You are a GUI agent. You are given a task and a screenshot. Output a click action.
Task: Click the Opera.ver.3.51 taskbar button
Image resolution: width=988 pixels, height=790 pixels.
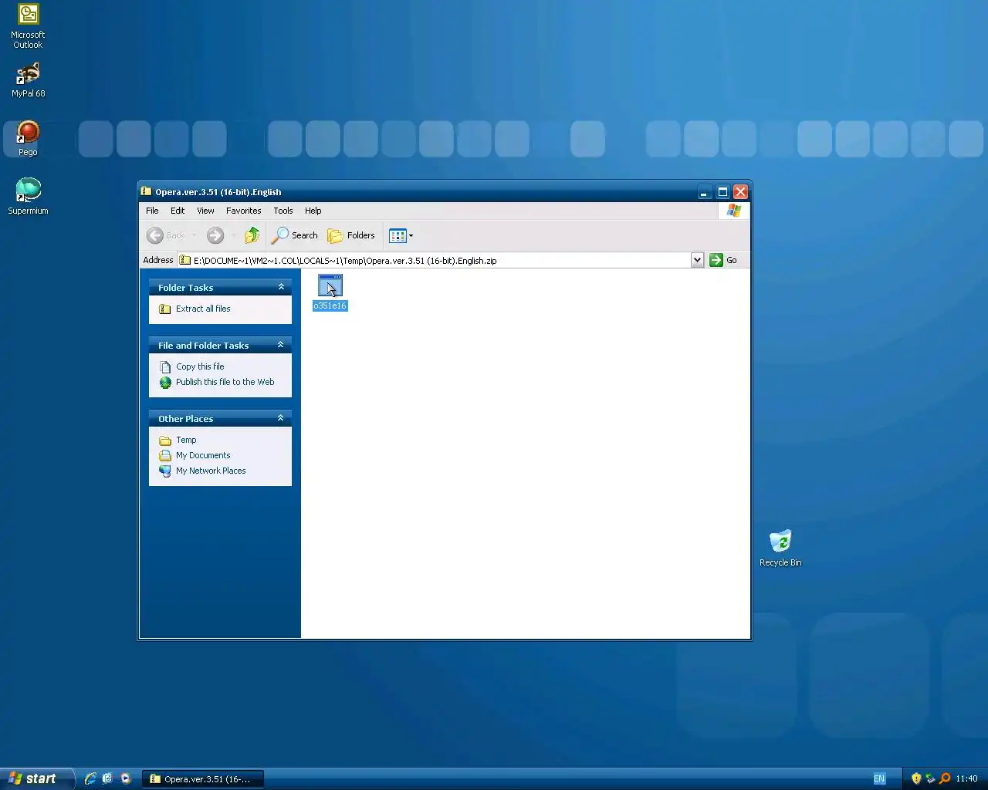click(203, 779)
